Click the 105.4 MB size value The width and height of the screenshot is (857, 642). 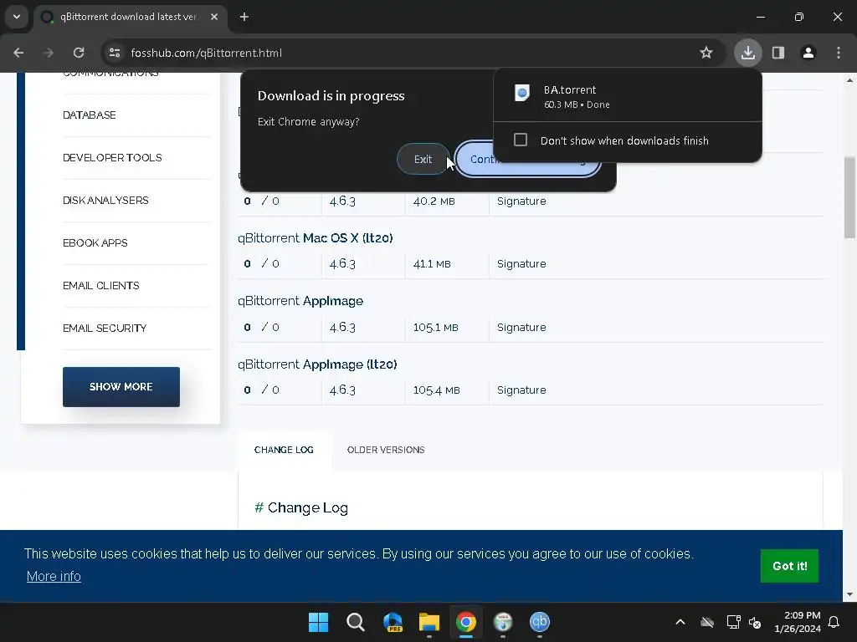pos(437,390)
